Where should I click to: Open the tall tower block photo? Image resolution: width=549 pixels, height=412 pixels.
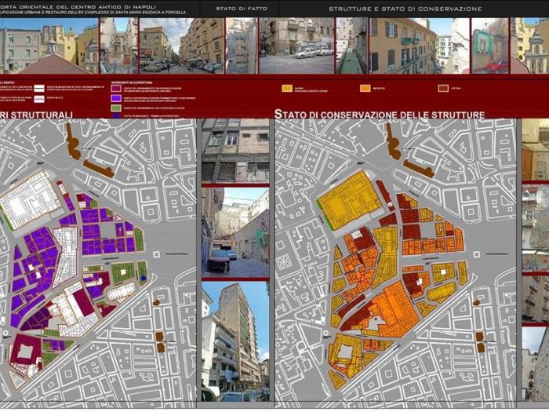point(235,341)
